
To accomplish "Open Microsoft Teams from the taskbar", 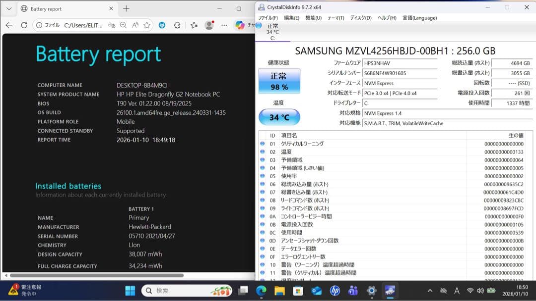I will 353,291.
